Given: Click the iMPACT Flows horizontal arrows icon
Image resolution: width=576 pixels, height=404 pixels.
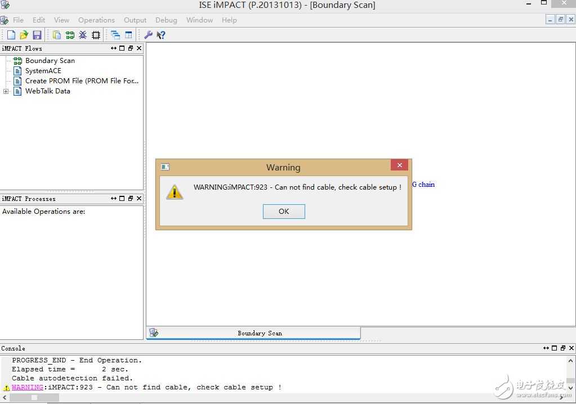Looking at the screenshot, I should 114,48.
